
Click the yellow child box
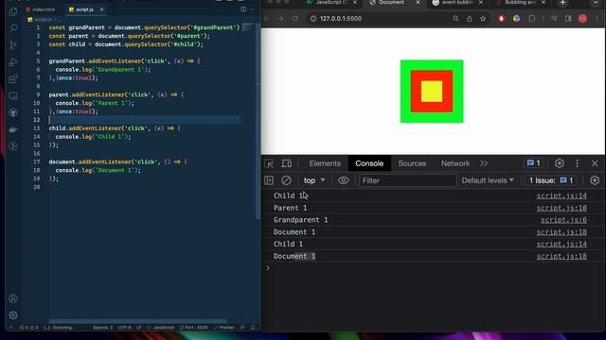click(432, 92)
